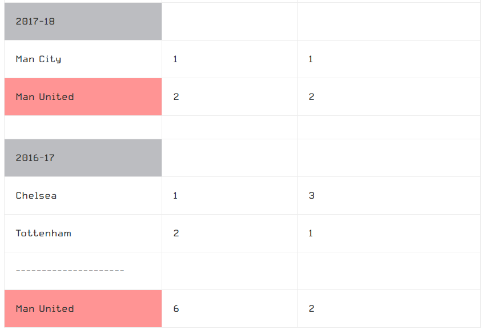Image resolution: width=482 pixels, height=330 pixels.
Task: Select the Man United cell under 2017-18
Action: (83, 97)
